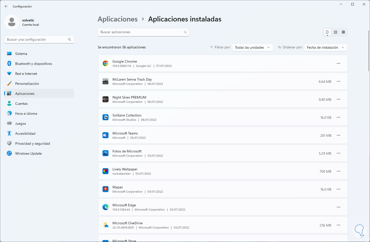The image size is (370, 242).
Task: Click the Solitaire Collection app icon
Action: [x=105, y=117]
